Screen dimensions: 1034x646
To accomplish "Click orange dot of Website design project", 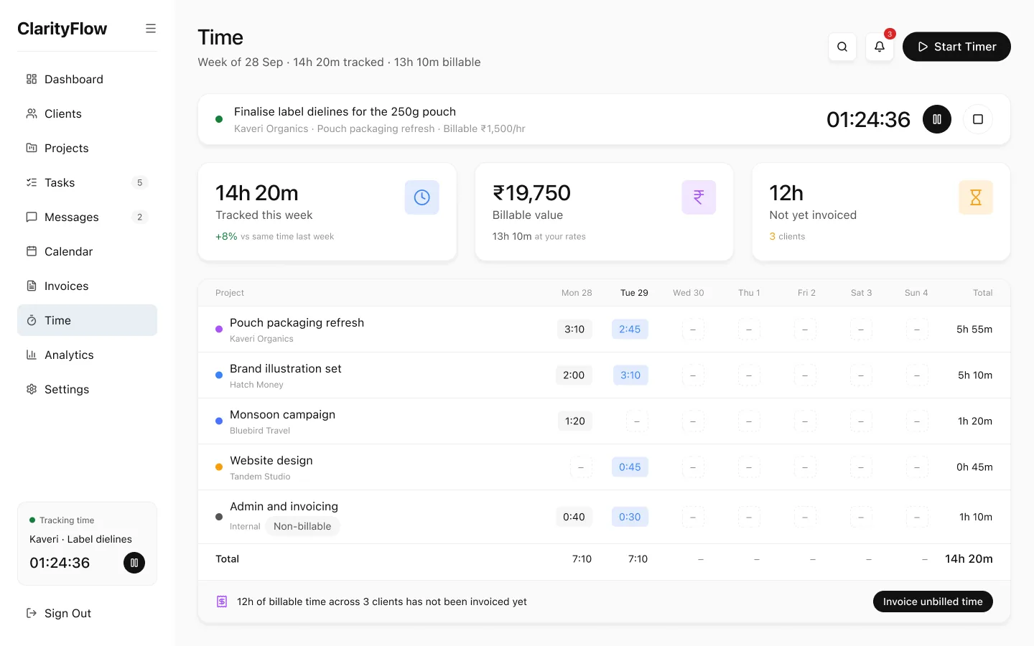I will 219,467.
